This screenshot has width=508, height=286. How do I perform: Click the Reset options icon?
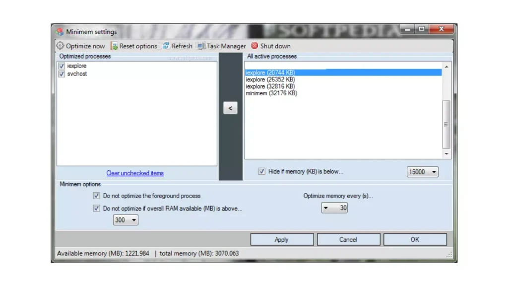point(114,46)
